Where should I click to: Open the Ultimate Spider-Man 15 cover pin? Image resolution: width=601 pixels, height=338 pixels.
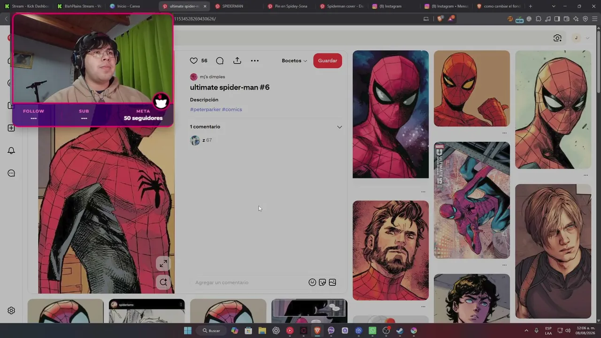pos(472,200)
